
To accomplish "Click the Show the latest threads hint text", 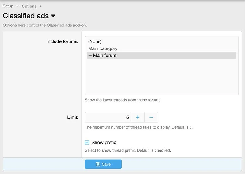I will point(123,100).
